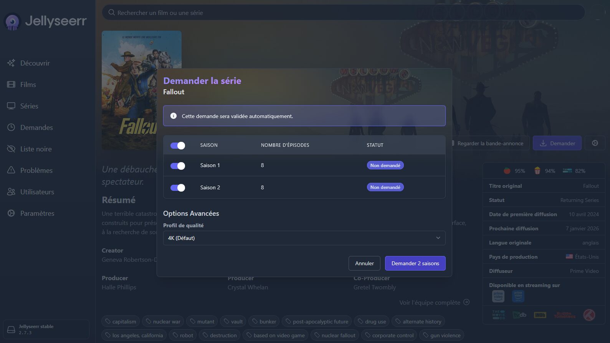Open the Profil de qualité dropdown

[x=304, y=238]
